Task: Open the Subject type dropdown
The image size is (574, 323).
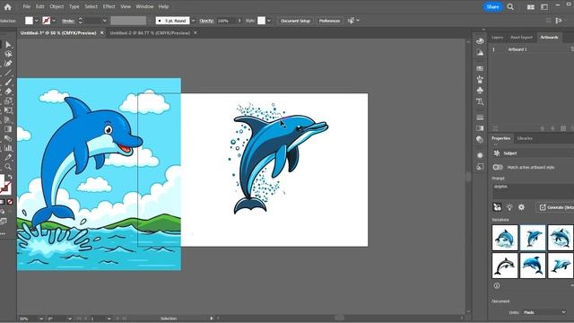Action: coord(533,153)
